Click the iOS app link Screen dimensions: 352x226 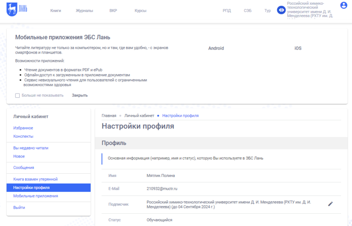point(298,48)
